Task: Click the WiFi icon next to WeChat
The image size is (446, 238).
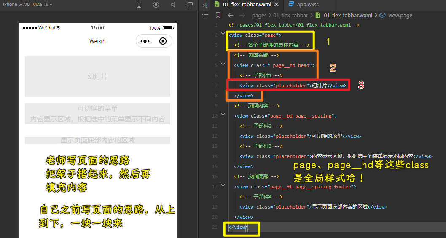Action: point(58,28)
